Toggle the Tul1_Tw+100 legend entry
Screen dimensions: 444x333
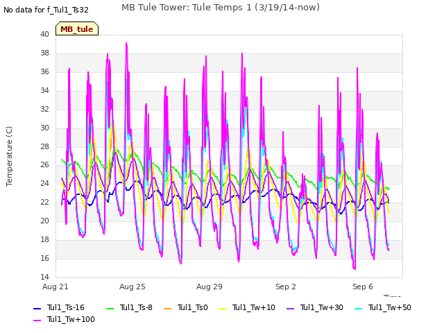pyautogui.click(x=64, y=319)
